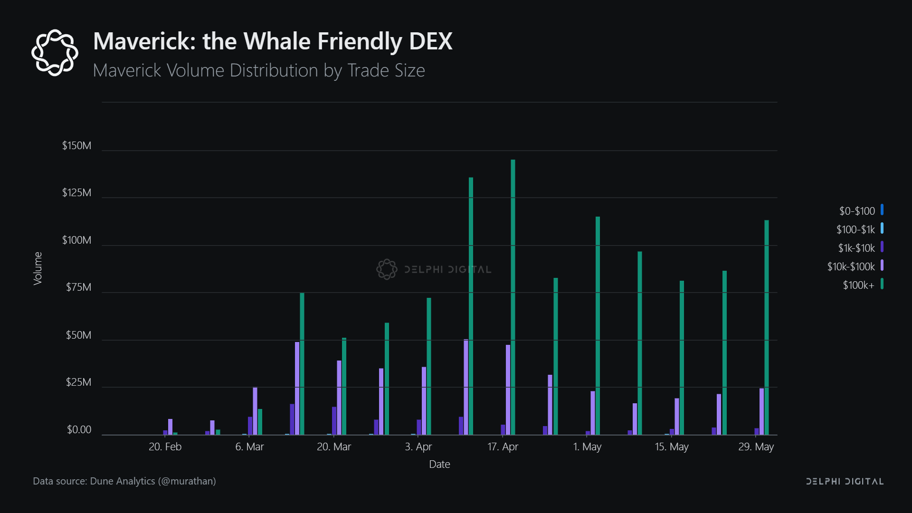Click the green $100k+ legend color marker
Screen dimensions: 912x513
click(882, 284)
